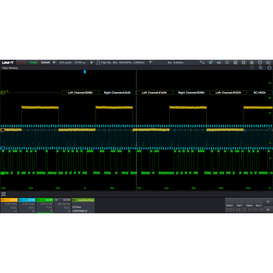Click the floppy disk save icon

click(x=235, y=62)
